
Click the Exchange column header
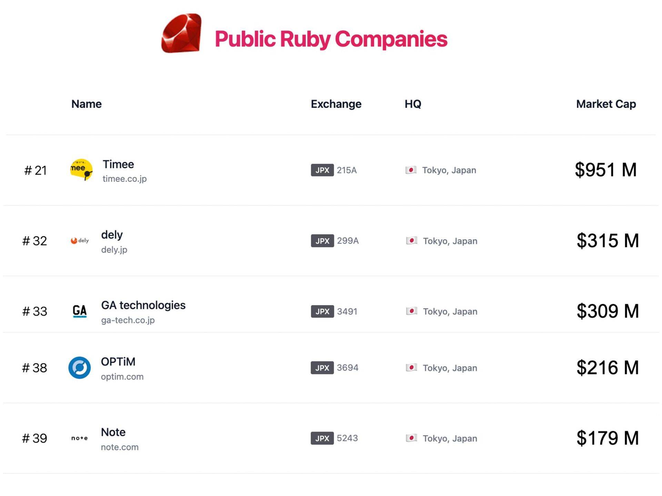pyautogui.click(x=336, y=104)
